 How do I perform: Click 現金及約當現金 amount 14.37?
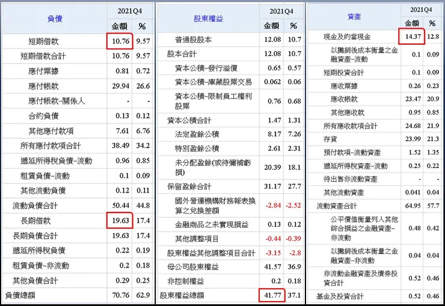(x=413, y=37)
